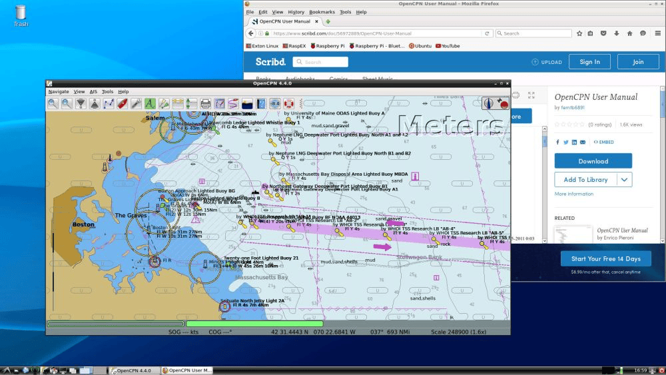
Task: Click the blue Download button
Action: tap(593, 161)
